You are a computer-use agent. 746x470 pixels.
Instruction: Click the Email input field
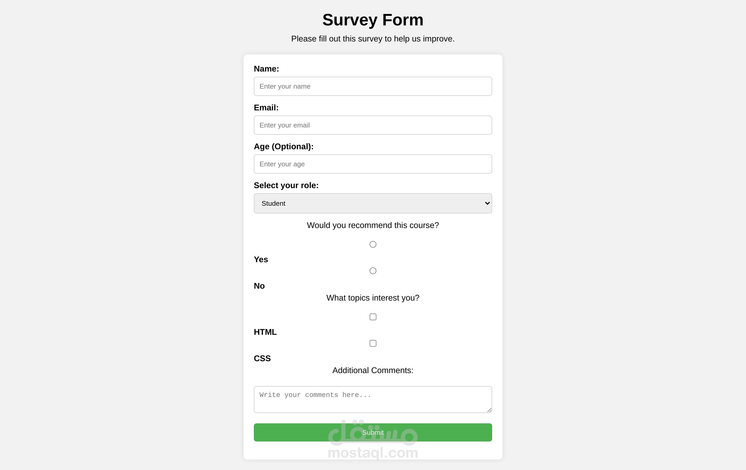[x=373, y=125]
